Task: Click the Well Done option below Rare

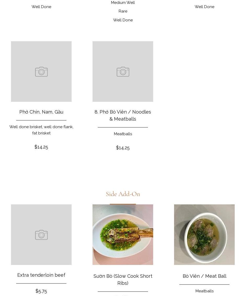Action: [x=123, y=20]
